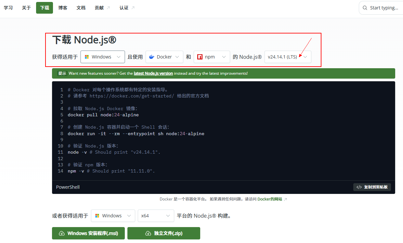Click the PowerShell label under the code
The width and height of the screenshot is (403, 243).
(x=68, y=187)
